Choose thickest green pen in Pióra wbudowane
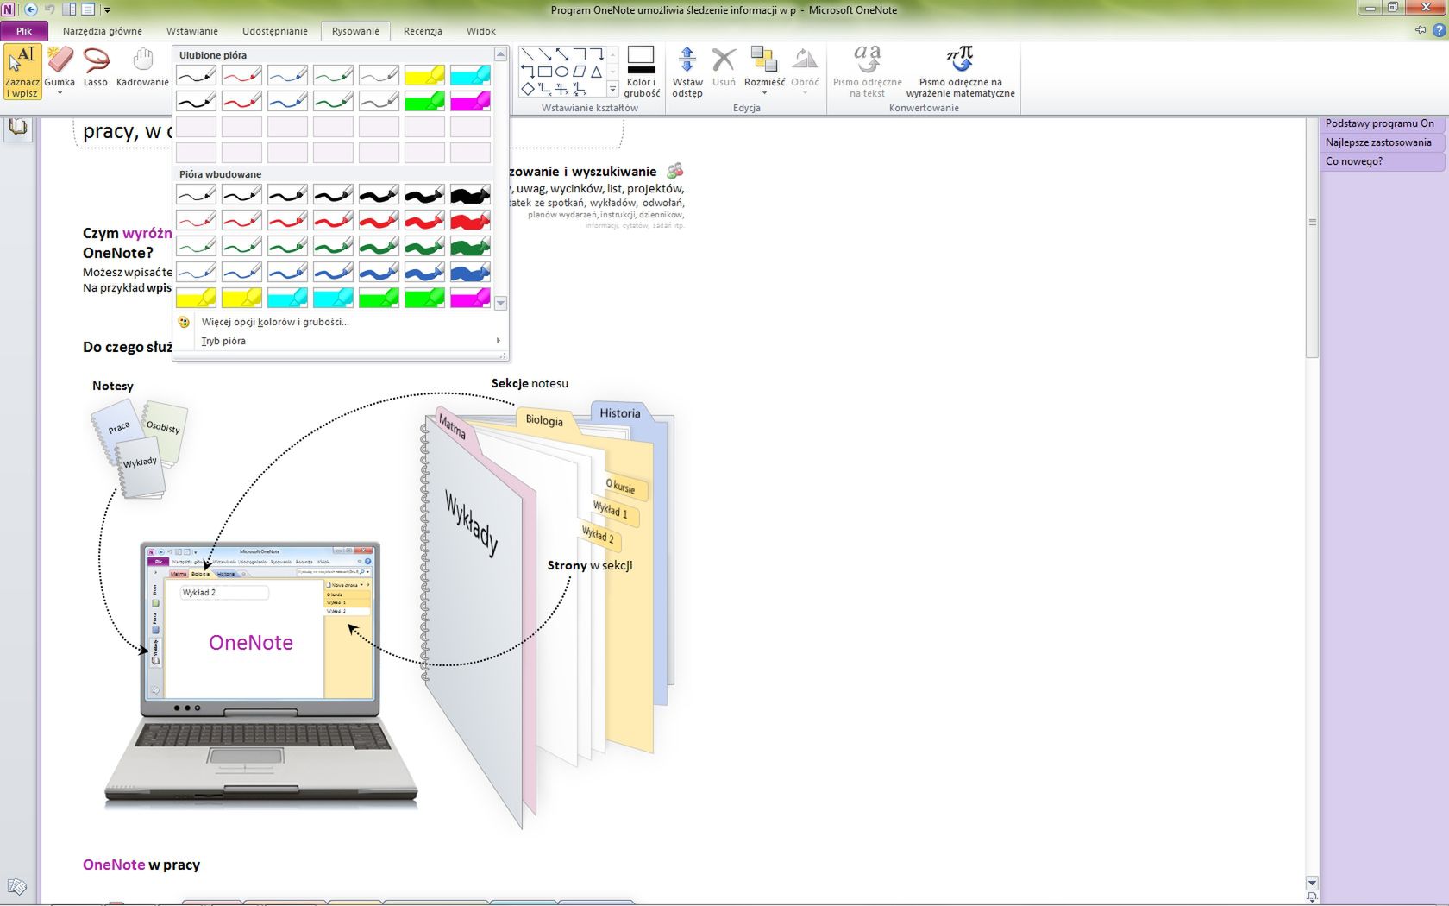1449x906 pixels. tap(470, 247)
